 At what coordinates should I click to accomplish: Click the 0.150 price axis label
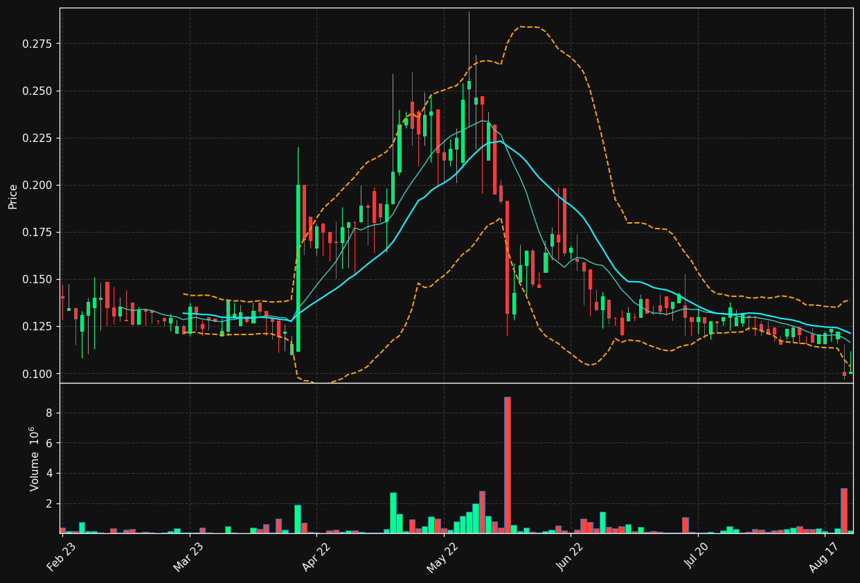38,279
